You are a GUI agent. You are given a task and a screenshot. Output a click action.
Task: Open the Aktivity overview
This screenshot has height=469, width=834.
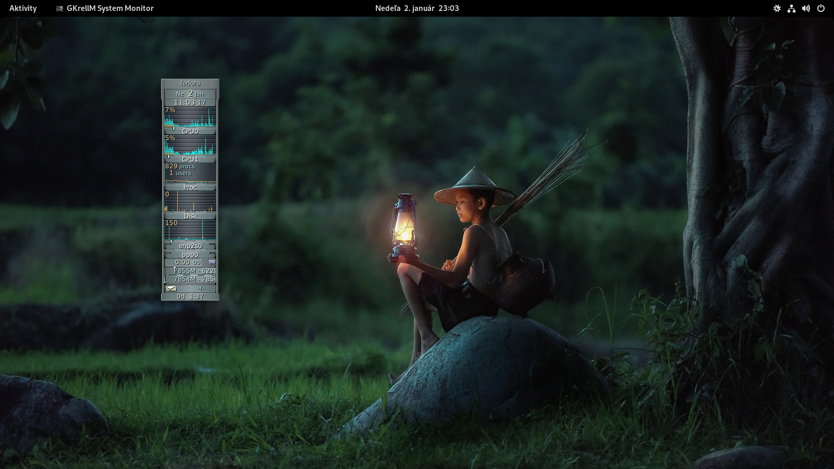click(x=23, y=8)
